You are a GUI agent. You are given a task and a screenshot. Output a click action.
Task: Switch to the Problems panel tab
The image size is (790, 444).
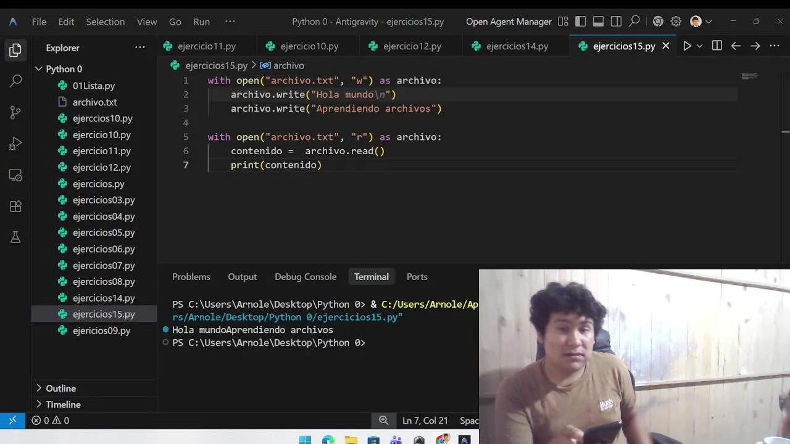191,277
